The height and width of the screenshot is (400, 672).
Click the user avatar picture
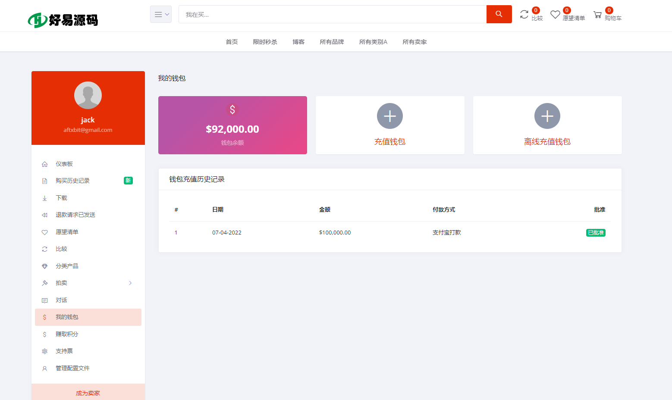[x=88, y=95]
